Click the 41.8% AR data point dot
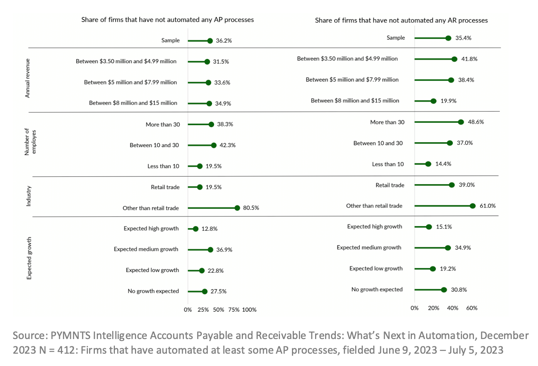 [454, 59]
